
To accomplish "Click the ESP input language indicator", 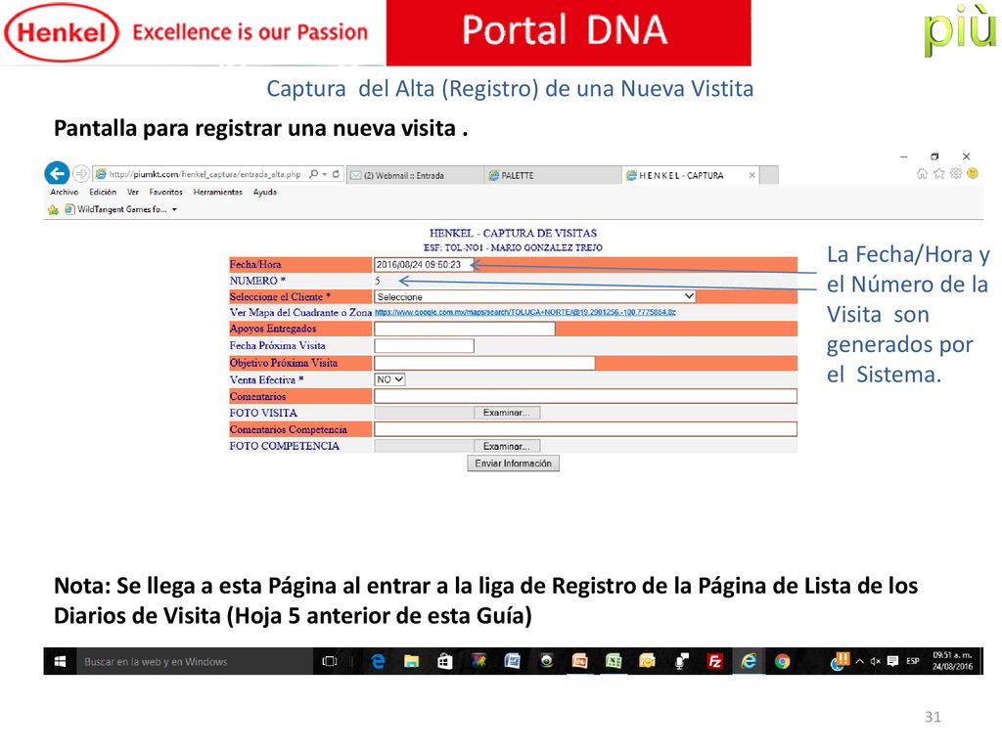I will point(913,661).
